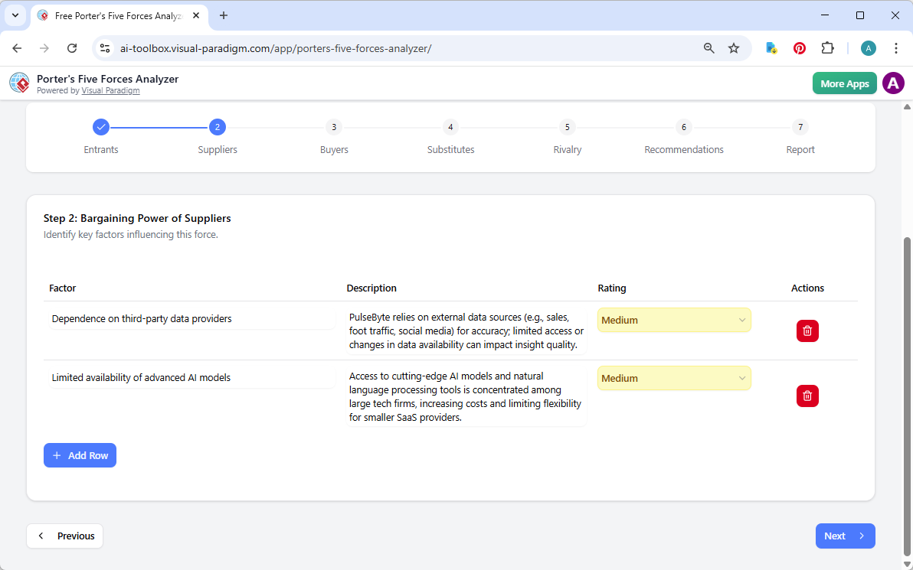Add a new supplier factor row
Image resolution: width=913 pixels, height=570 pixels.
tap(80, 455)
